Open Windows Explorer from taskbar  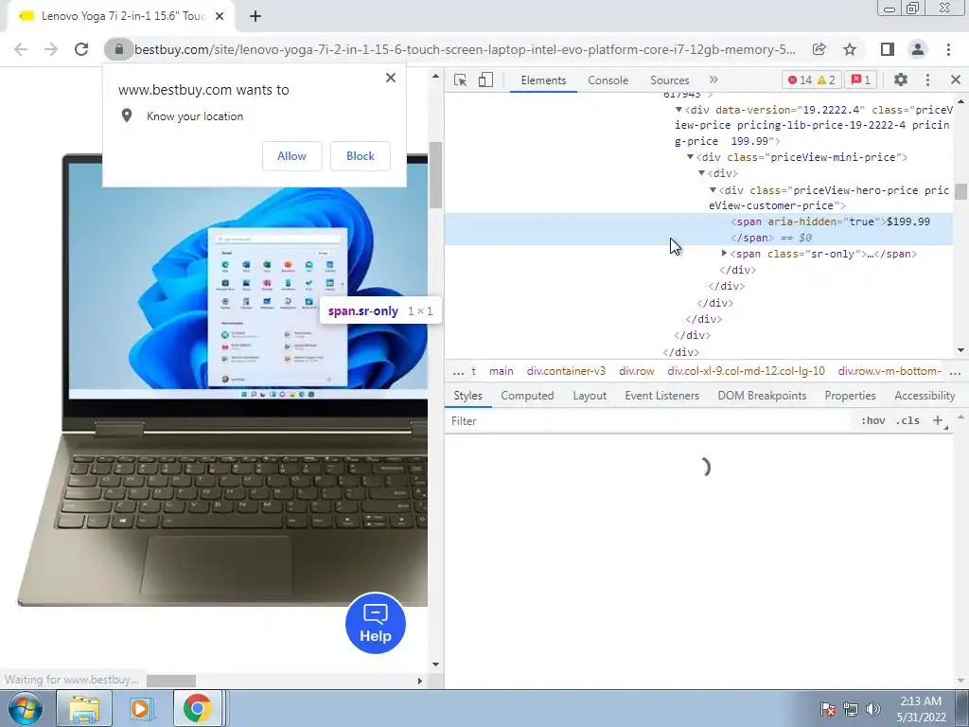point(84,708)
